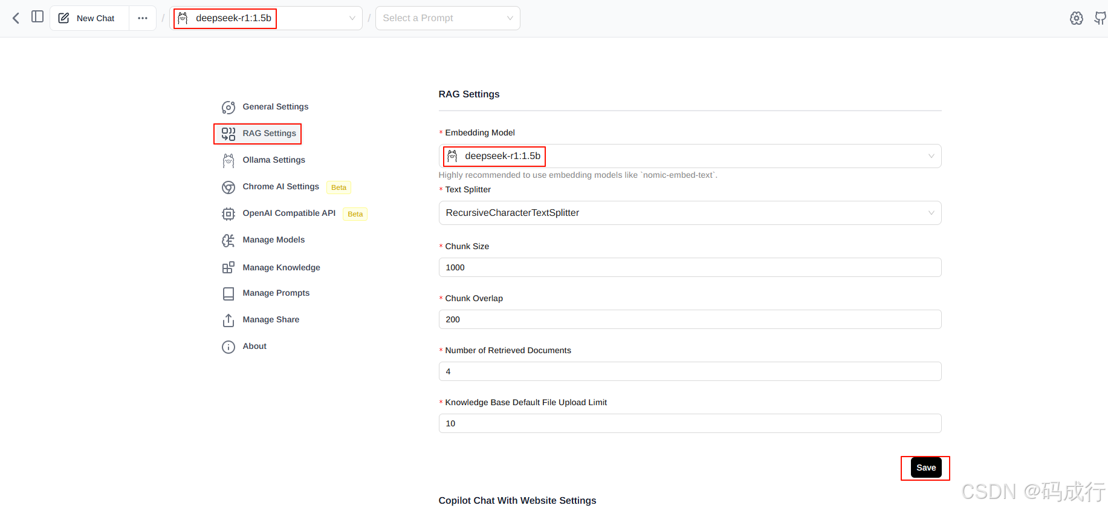Click the Chunk Overlap input field

click(x=690, y=319)
